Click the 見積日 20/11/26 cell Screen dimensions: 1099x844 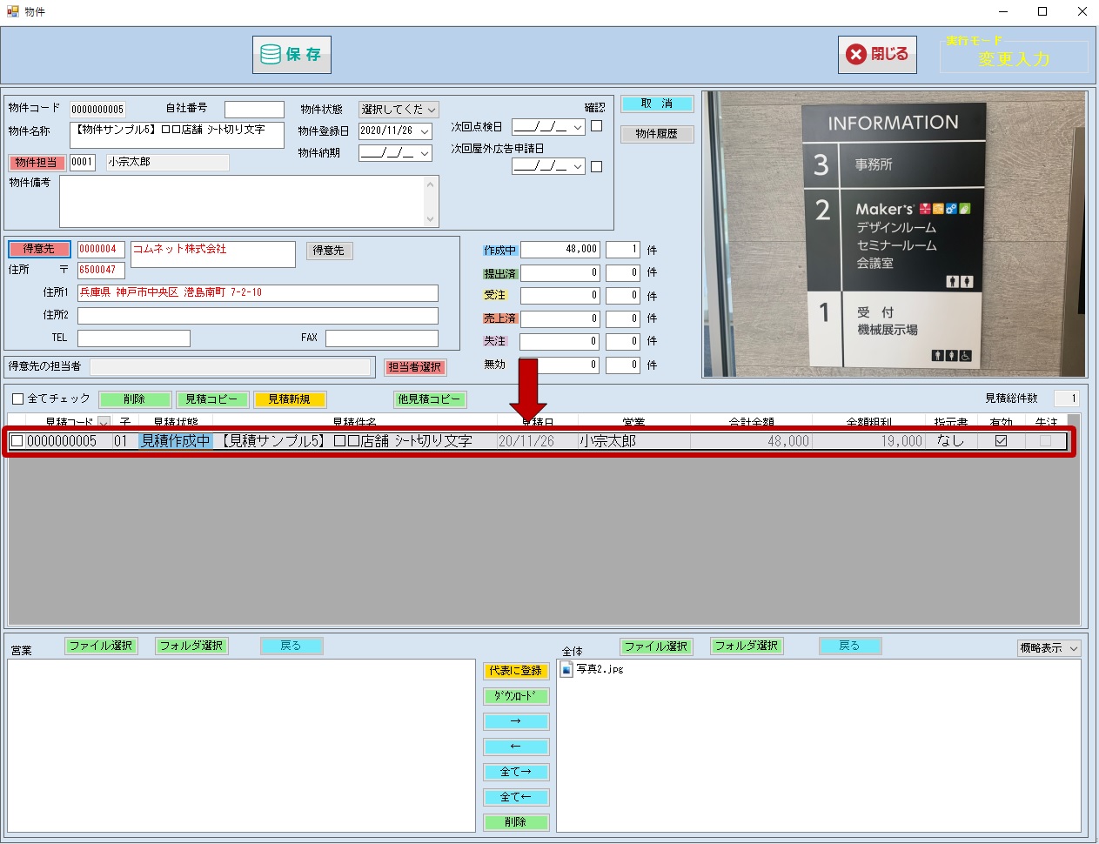(x=537, y=441)
